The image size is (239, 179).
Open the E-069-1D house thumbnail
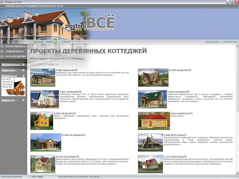(42, 78)
